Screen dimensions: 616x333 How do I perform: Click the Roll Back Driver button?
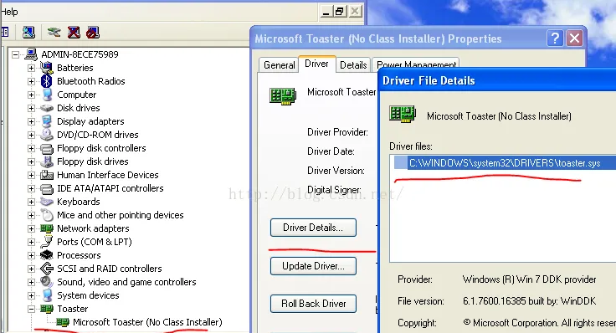[x=313, y=304]
